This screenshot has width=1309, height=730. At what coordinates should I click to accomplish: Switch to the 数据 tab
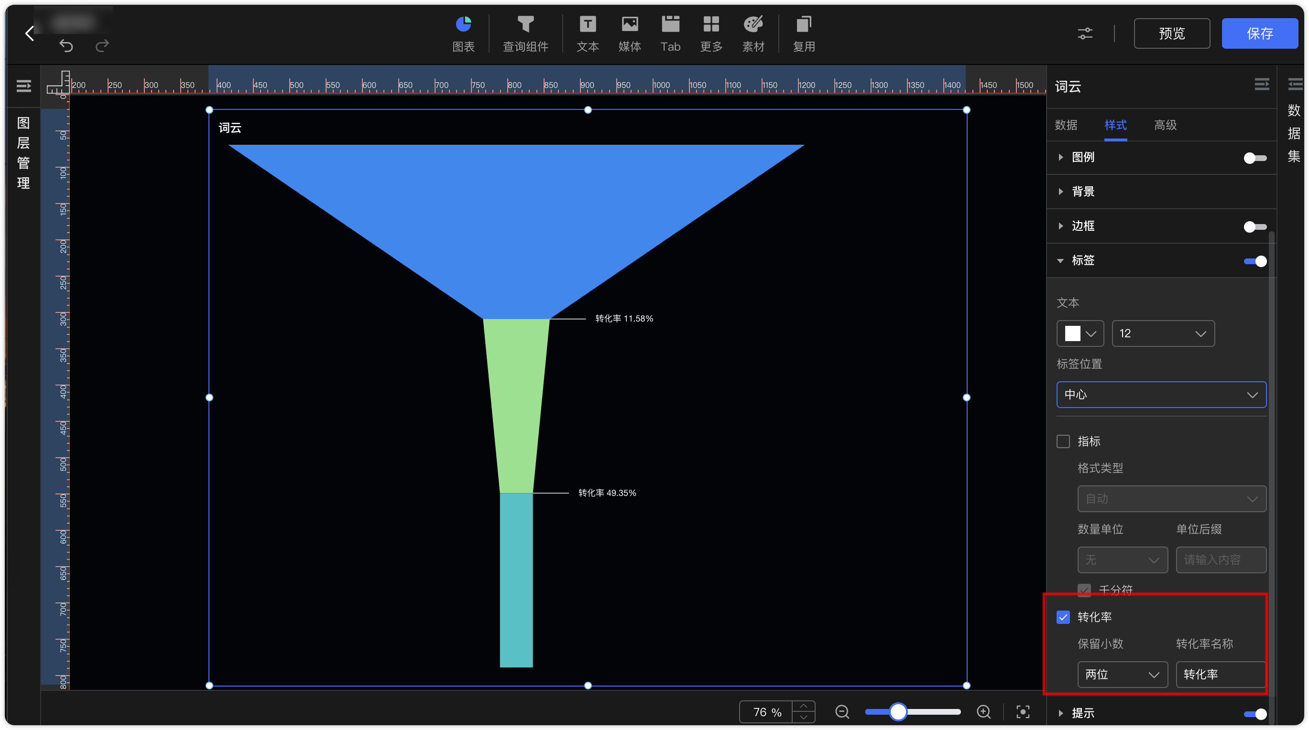click(1066, 125)
